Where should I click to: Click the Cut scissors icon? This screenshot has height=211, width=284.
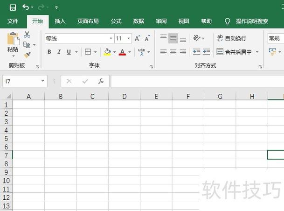click(x=27, y=35)
